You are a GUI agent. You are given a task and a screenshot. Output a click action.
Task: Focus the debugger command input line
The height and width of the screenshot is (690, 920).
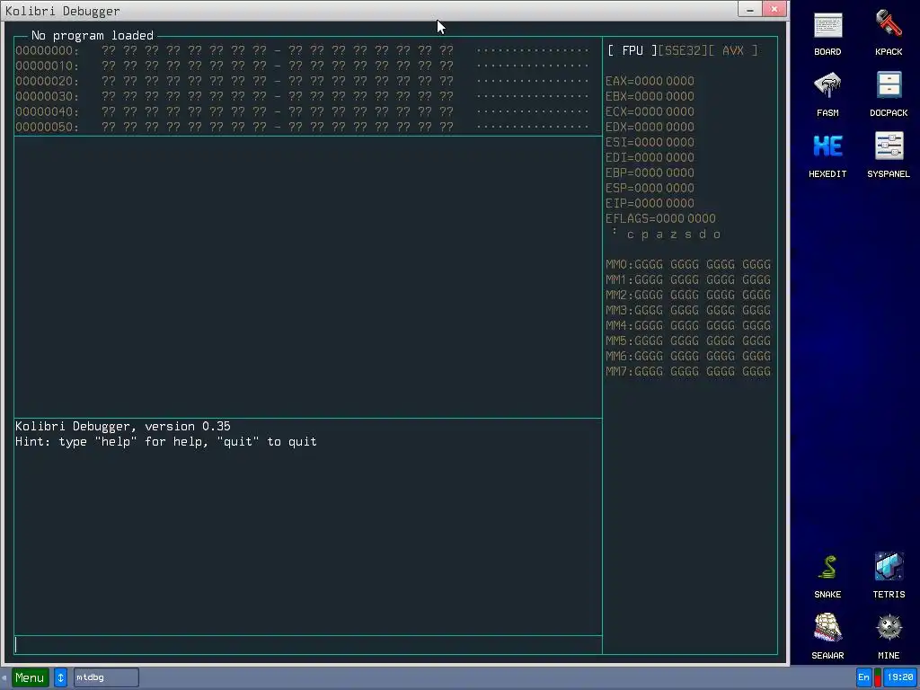[308, 645]
